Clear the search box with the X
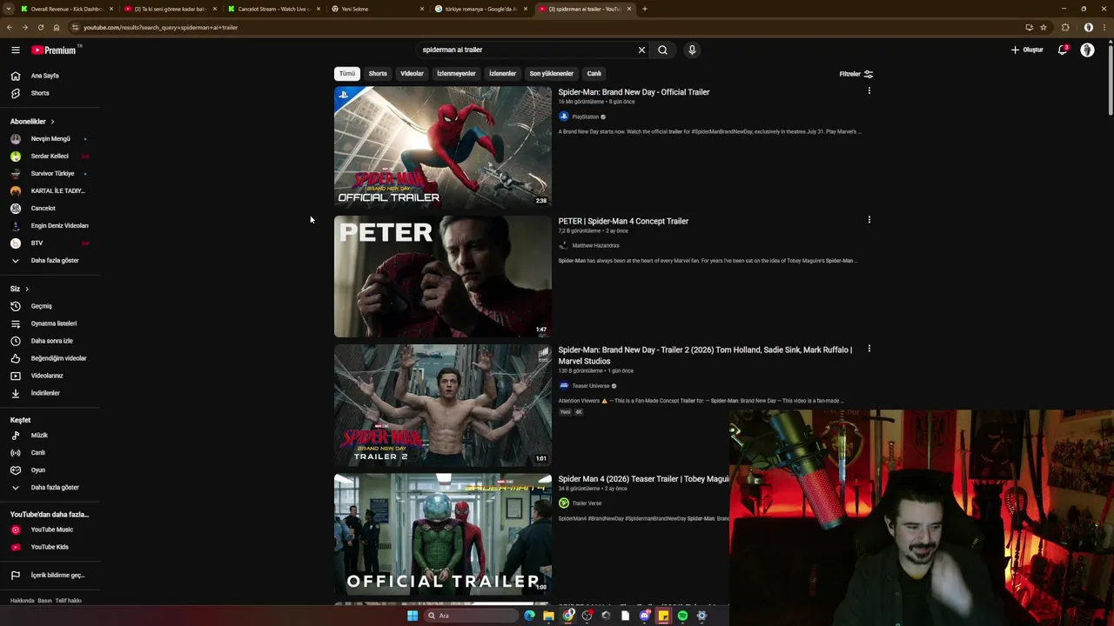This screenshot has width=1114, height=626. [x=642, y=50]
